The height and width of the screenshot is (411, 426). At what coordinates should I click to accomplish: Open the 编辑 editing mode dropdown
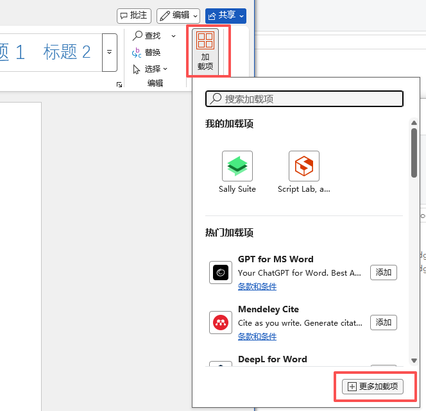point(178,16)
